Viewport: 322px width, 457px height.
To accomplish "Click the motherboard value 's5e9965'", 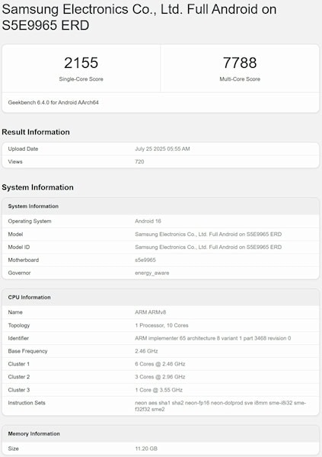I will 145,260.
